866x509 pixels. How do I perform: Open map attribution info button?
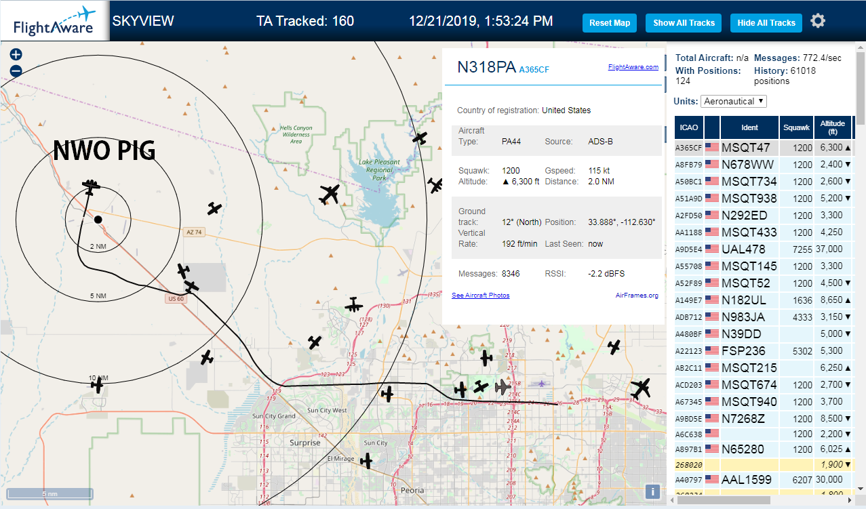[652, 492]
